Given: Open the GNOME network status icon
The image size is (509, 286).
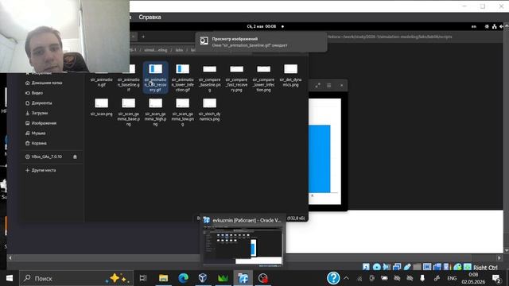Looking at the screenshot, I should tap(494, 26).
